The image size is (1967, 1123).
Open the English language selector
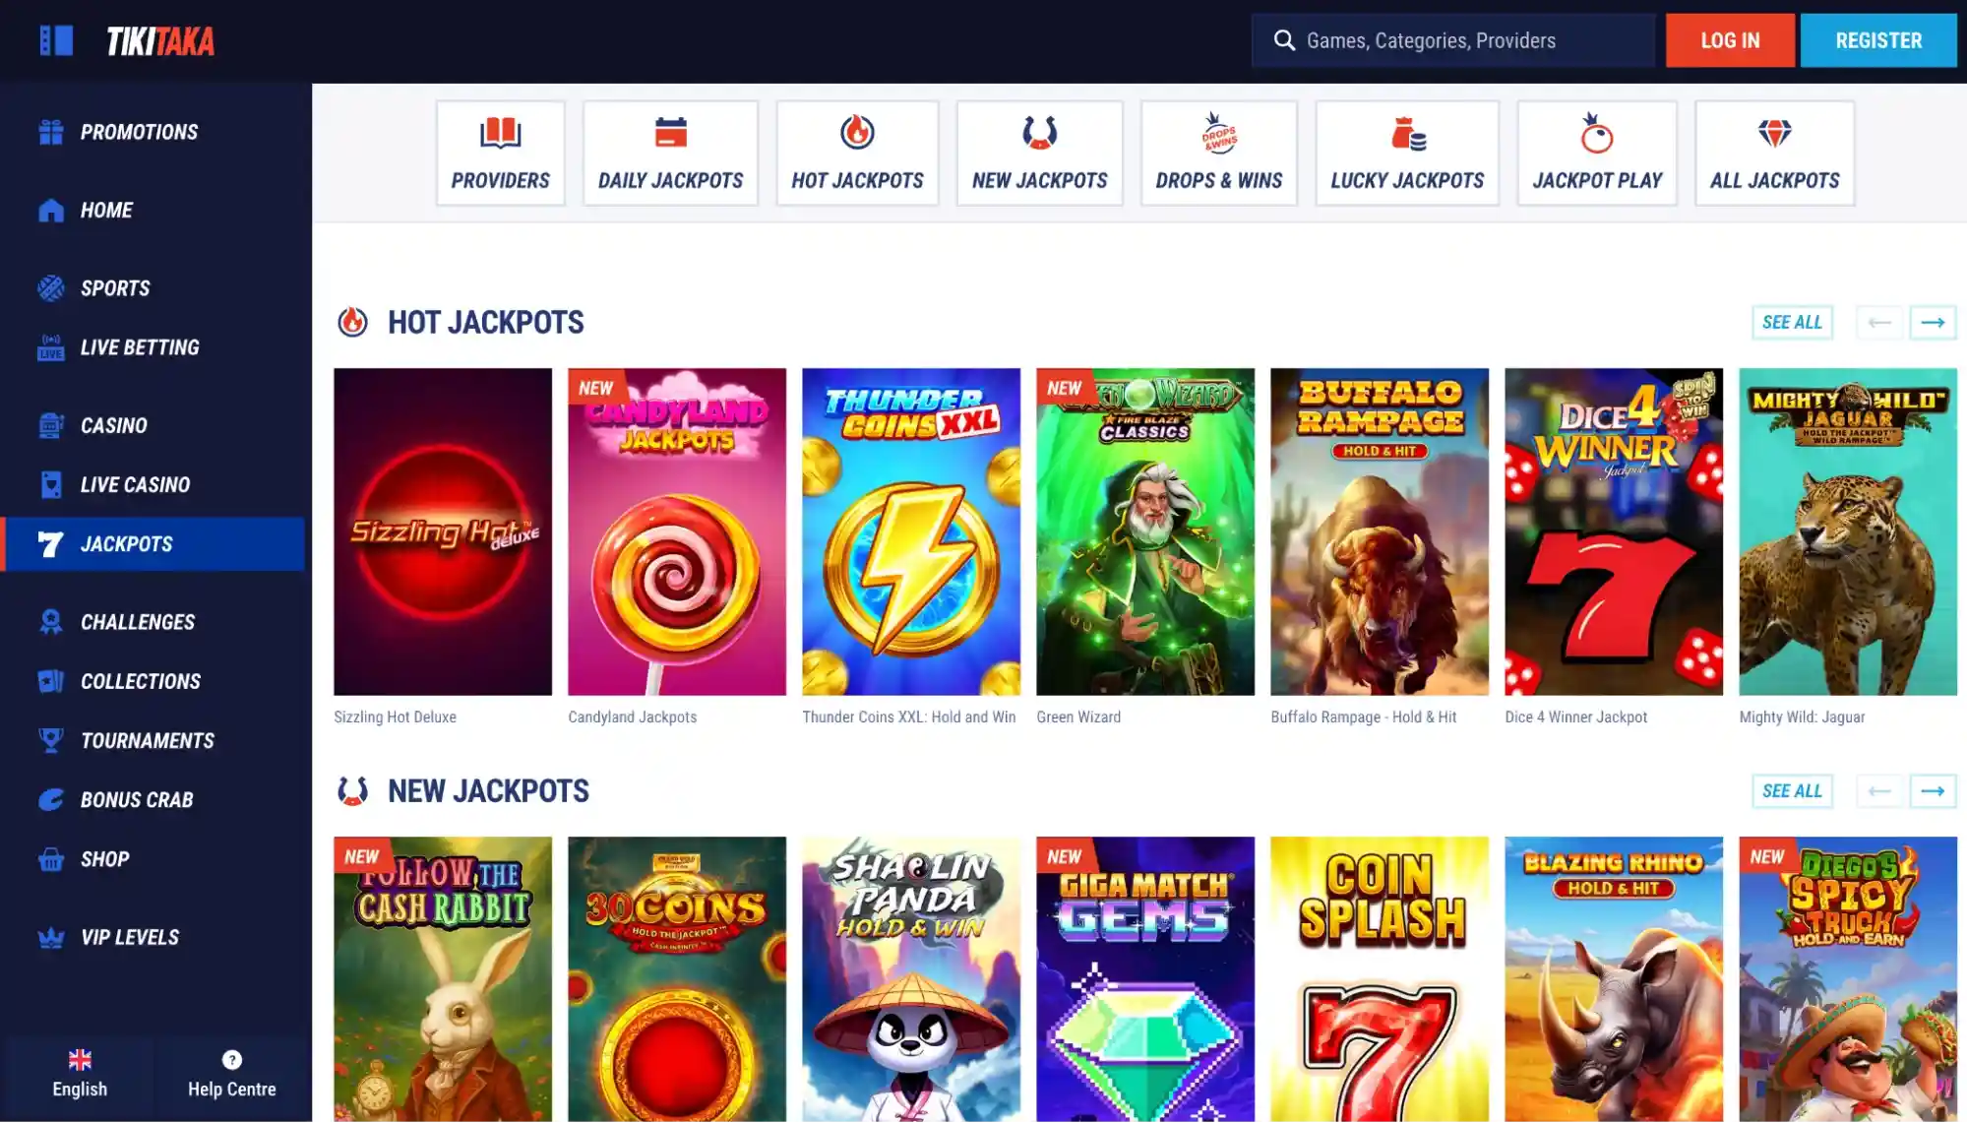point(80,1074)
